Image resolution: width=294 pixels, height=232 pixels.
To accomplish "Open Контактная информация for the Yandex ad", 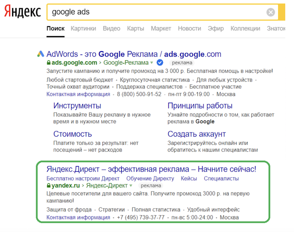I will tap(78, 217).
